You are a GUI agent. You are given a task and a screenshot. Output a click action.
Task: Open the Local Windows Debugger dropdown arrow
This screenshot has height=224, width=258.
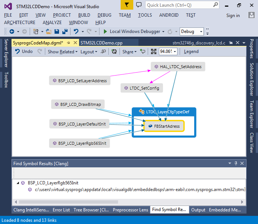coord(163,31)
